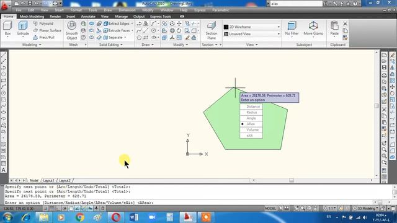Open the Format menu

76,10
